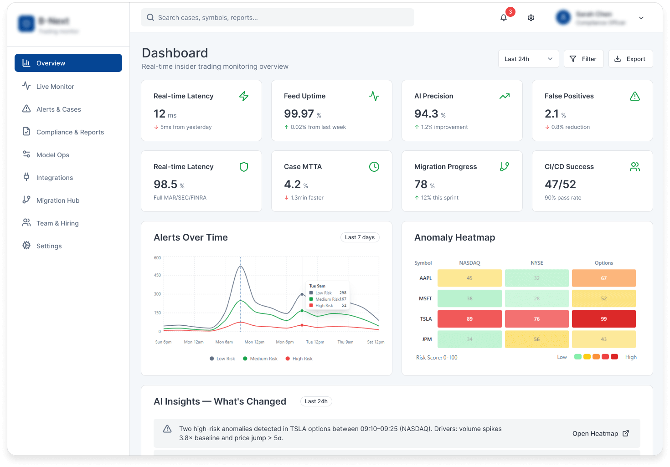Click the branch icon on Migration Progress card
The height and width of the screenshot is (467, 670).
[505, 167]
